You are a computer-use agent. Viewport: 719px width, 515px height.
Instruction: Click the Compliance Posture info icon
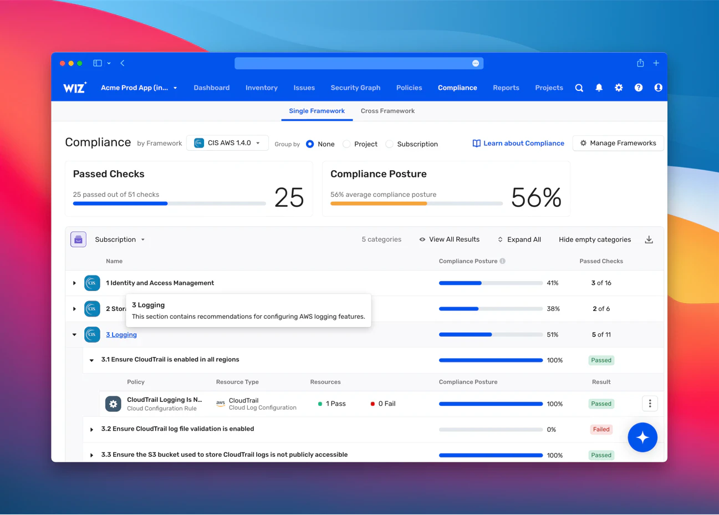[503, 261]
